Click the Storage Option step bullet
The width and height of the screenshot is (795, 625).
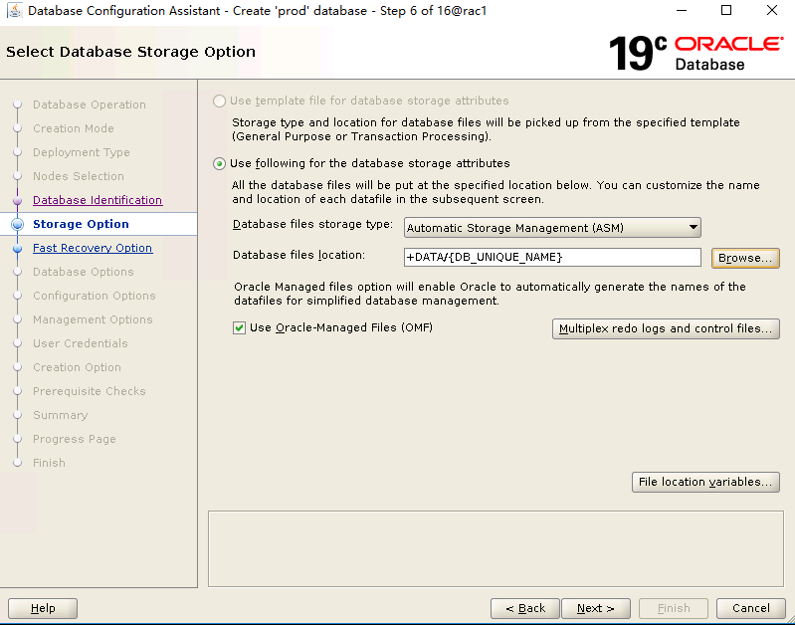point(18,224)
